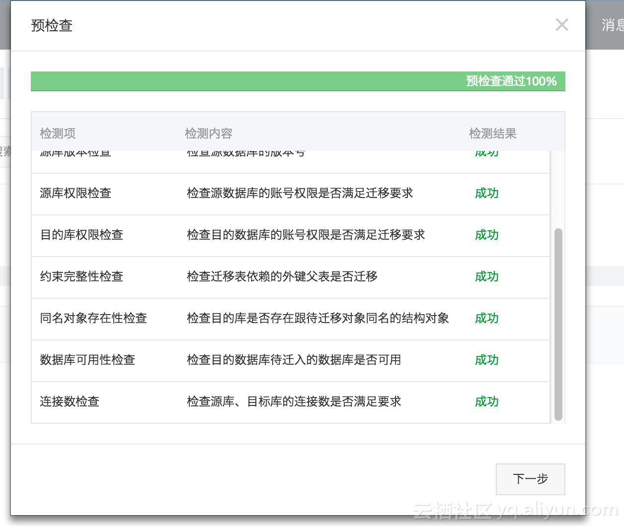Click 成功 result for 连接数检查
The image size is (624, 526).
pos(487,401)
